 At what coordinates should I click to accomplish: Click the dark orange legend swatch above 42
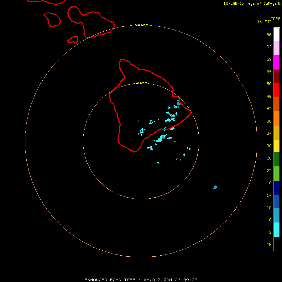[x=277, y=104]
